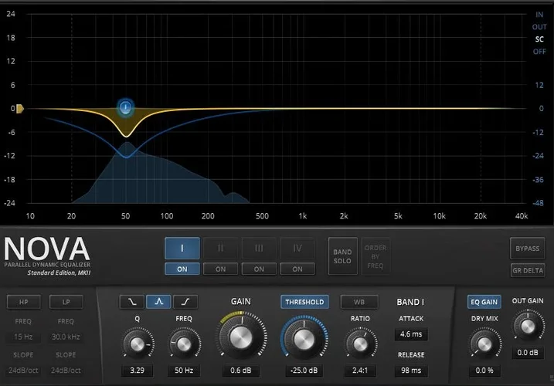This screenshot has height=386, width=554.
Task: Select band III tab
Action: (x=259, y=249)
